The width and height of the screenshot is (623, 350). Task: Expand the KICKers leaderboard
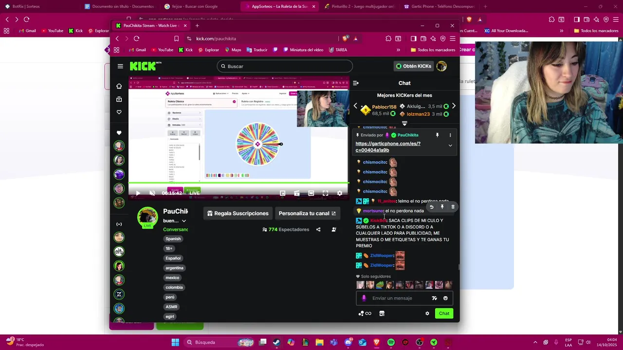[x=404, y=123]
